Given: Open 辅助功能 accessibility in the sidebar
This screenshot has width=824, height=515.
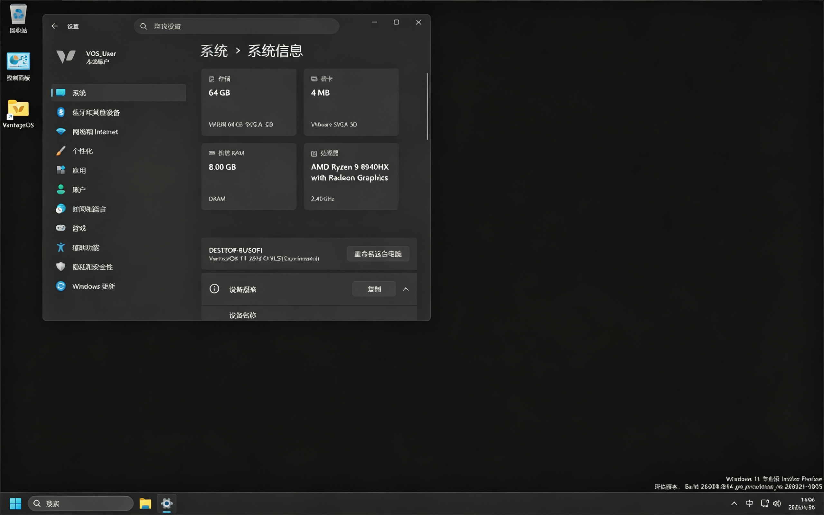Looking at the screenshot, I should [x=118, y=248].
